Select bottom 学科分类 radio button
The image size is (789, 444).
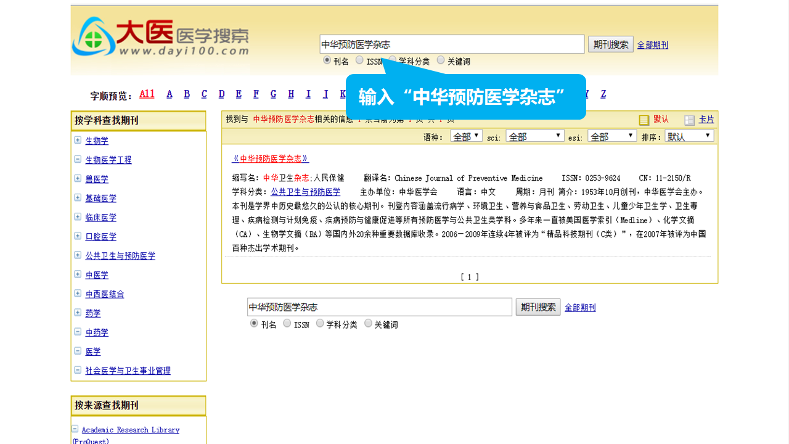[320, 323]
